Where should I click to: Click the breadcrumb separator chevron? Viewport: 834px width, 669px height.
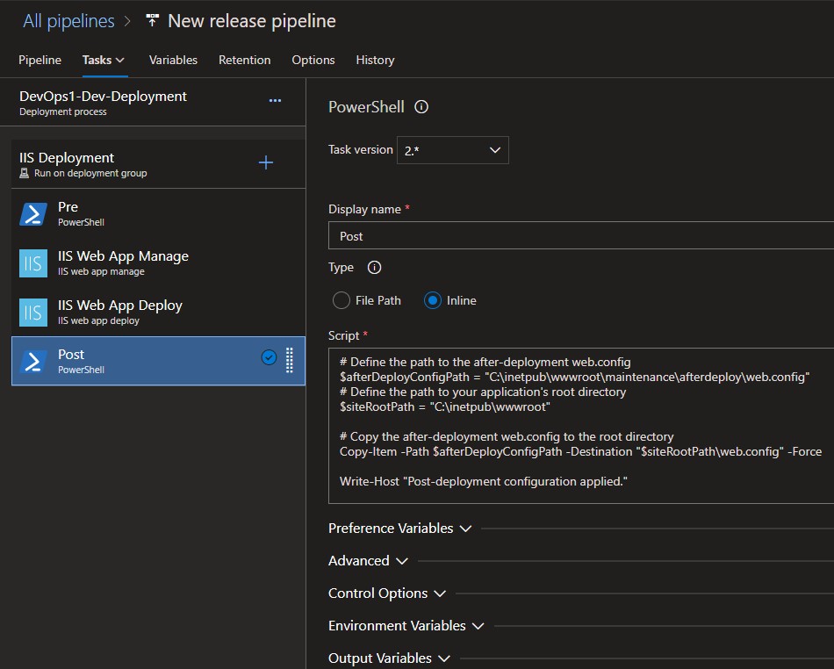click(x=127, y=21)
